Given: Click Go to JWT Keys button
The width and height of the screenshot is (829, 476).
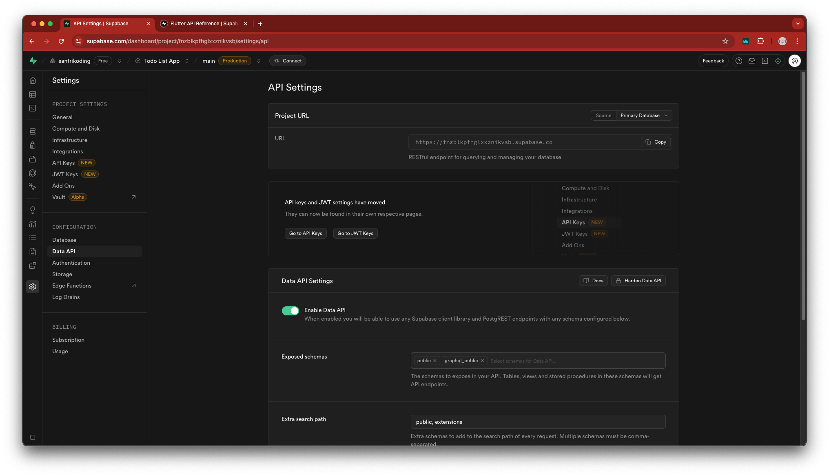Looking at the screenshot, I should (x=355, y=233).
